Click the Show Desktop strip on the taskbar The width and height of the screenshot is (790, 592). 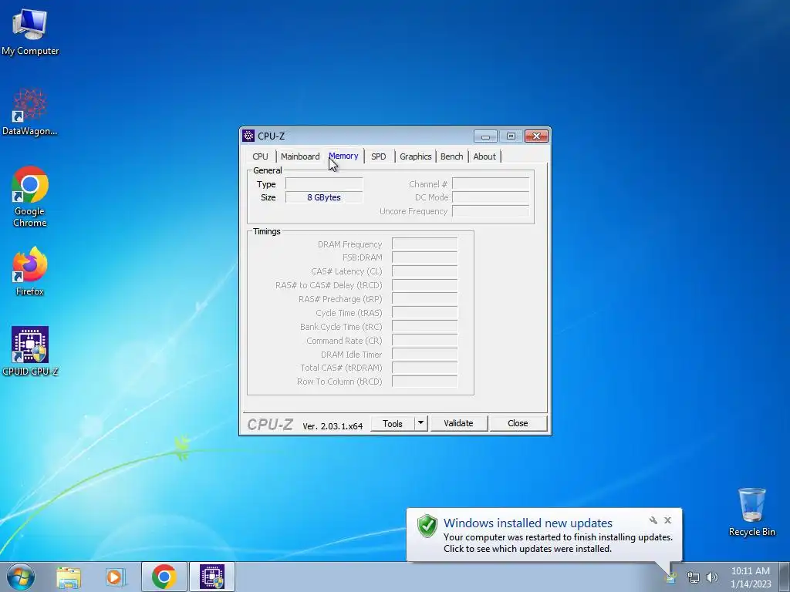pyautogui.click(x=785, y=577)
